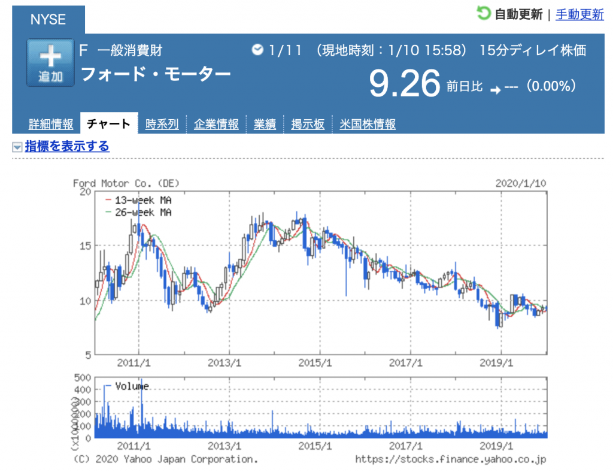This screenshot has width=613, height=472.
Task: Switch to the 時系列 tab
Action: tap(162, 124)
